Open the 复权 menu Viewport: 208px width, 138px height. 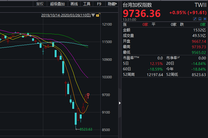40,4
